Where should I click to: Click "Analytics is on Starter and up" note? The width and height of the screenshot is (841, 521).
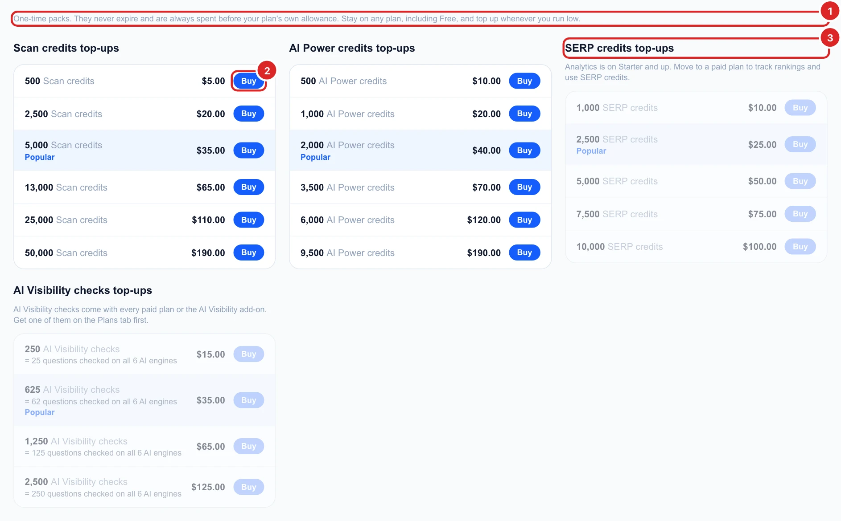pos(693,72)
